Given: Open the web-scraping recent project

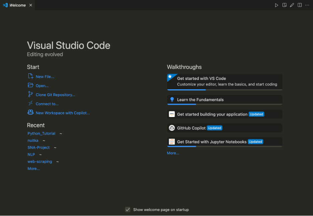Looking at the screenshot, I should coord(40,161).
